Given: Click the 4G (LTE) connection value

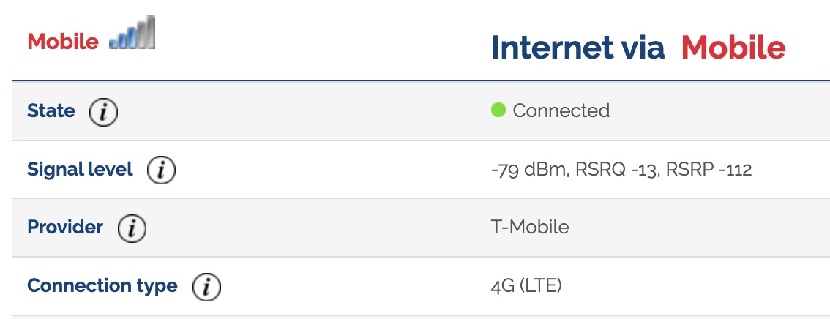Looking at the screenshot, I should tap(526, 286).
